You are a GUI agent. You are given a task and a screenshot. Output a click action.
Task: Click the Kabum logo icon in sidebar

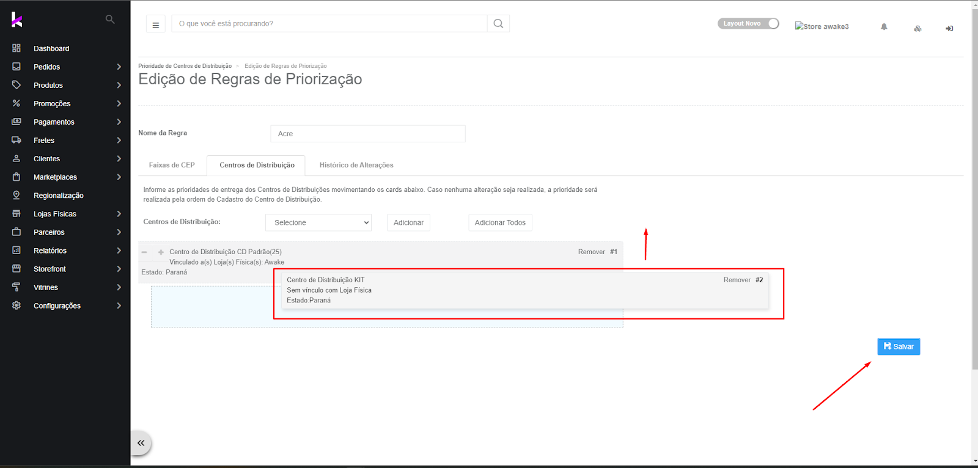pos(17,20)
